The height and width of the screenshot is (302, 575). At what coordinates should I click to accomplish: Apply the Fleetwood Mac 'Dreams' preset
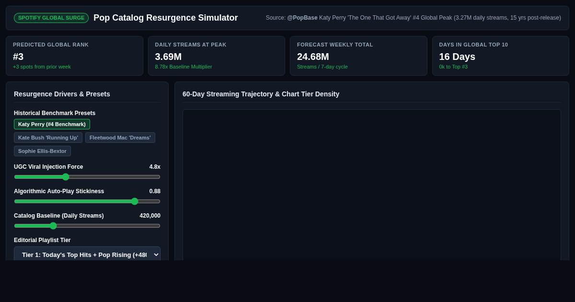pyautogui.click(x=120, y=138)
